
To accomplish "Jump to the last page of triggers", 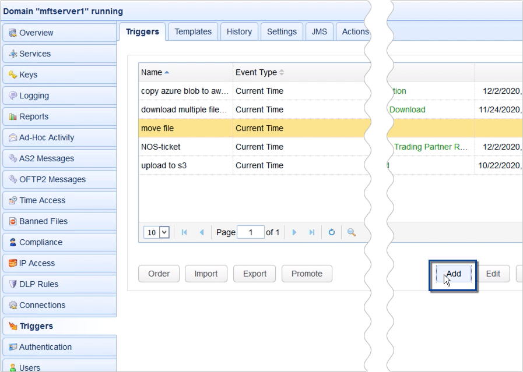I will coord(312,232).
